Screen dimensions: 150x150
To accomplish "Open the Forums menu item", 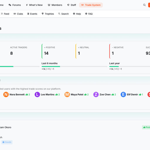I will pyautogui.click(x=15, y=5).
